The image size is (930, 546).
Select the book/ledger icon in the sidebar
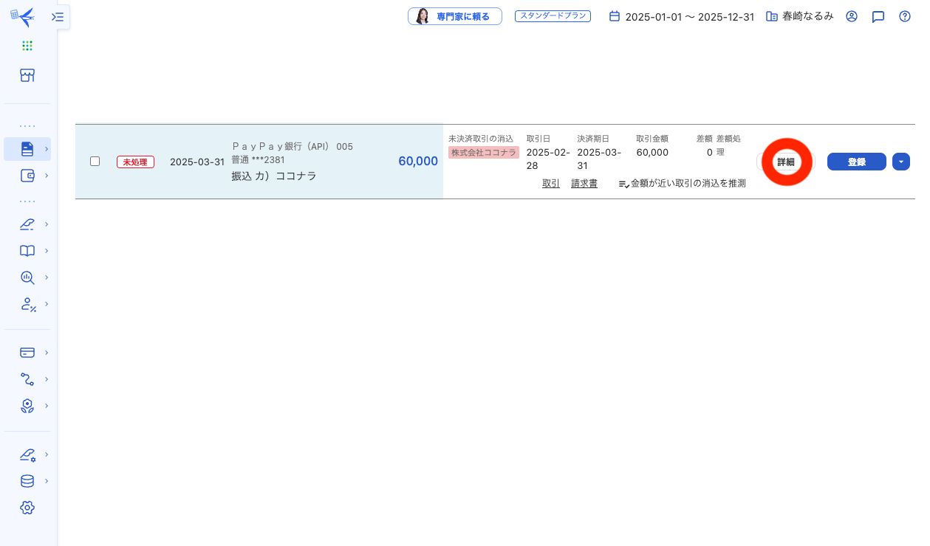[27, 250]
